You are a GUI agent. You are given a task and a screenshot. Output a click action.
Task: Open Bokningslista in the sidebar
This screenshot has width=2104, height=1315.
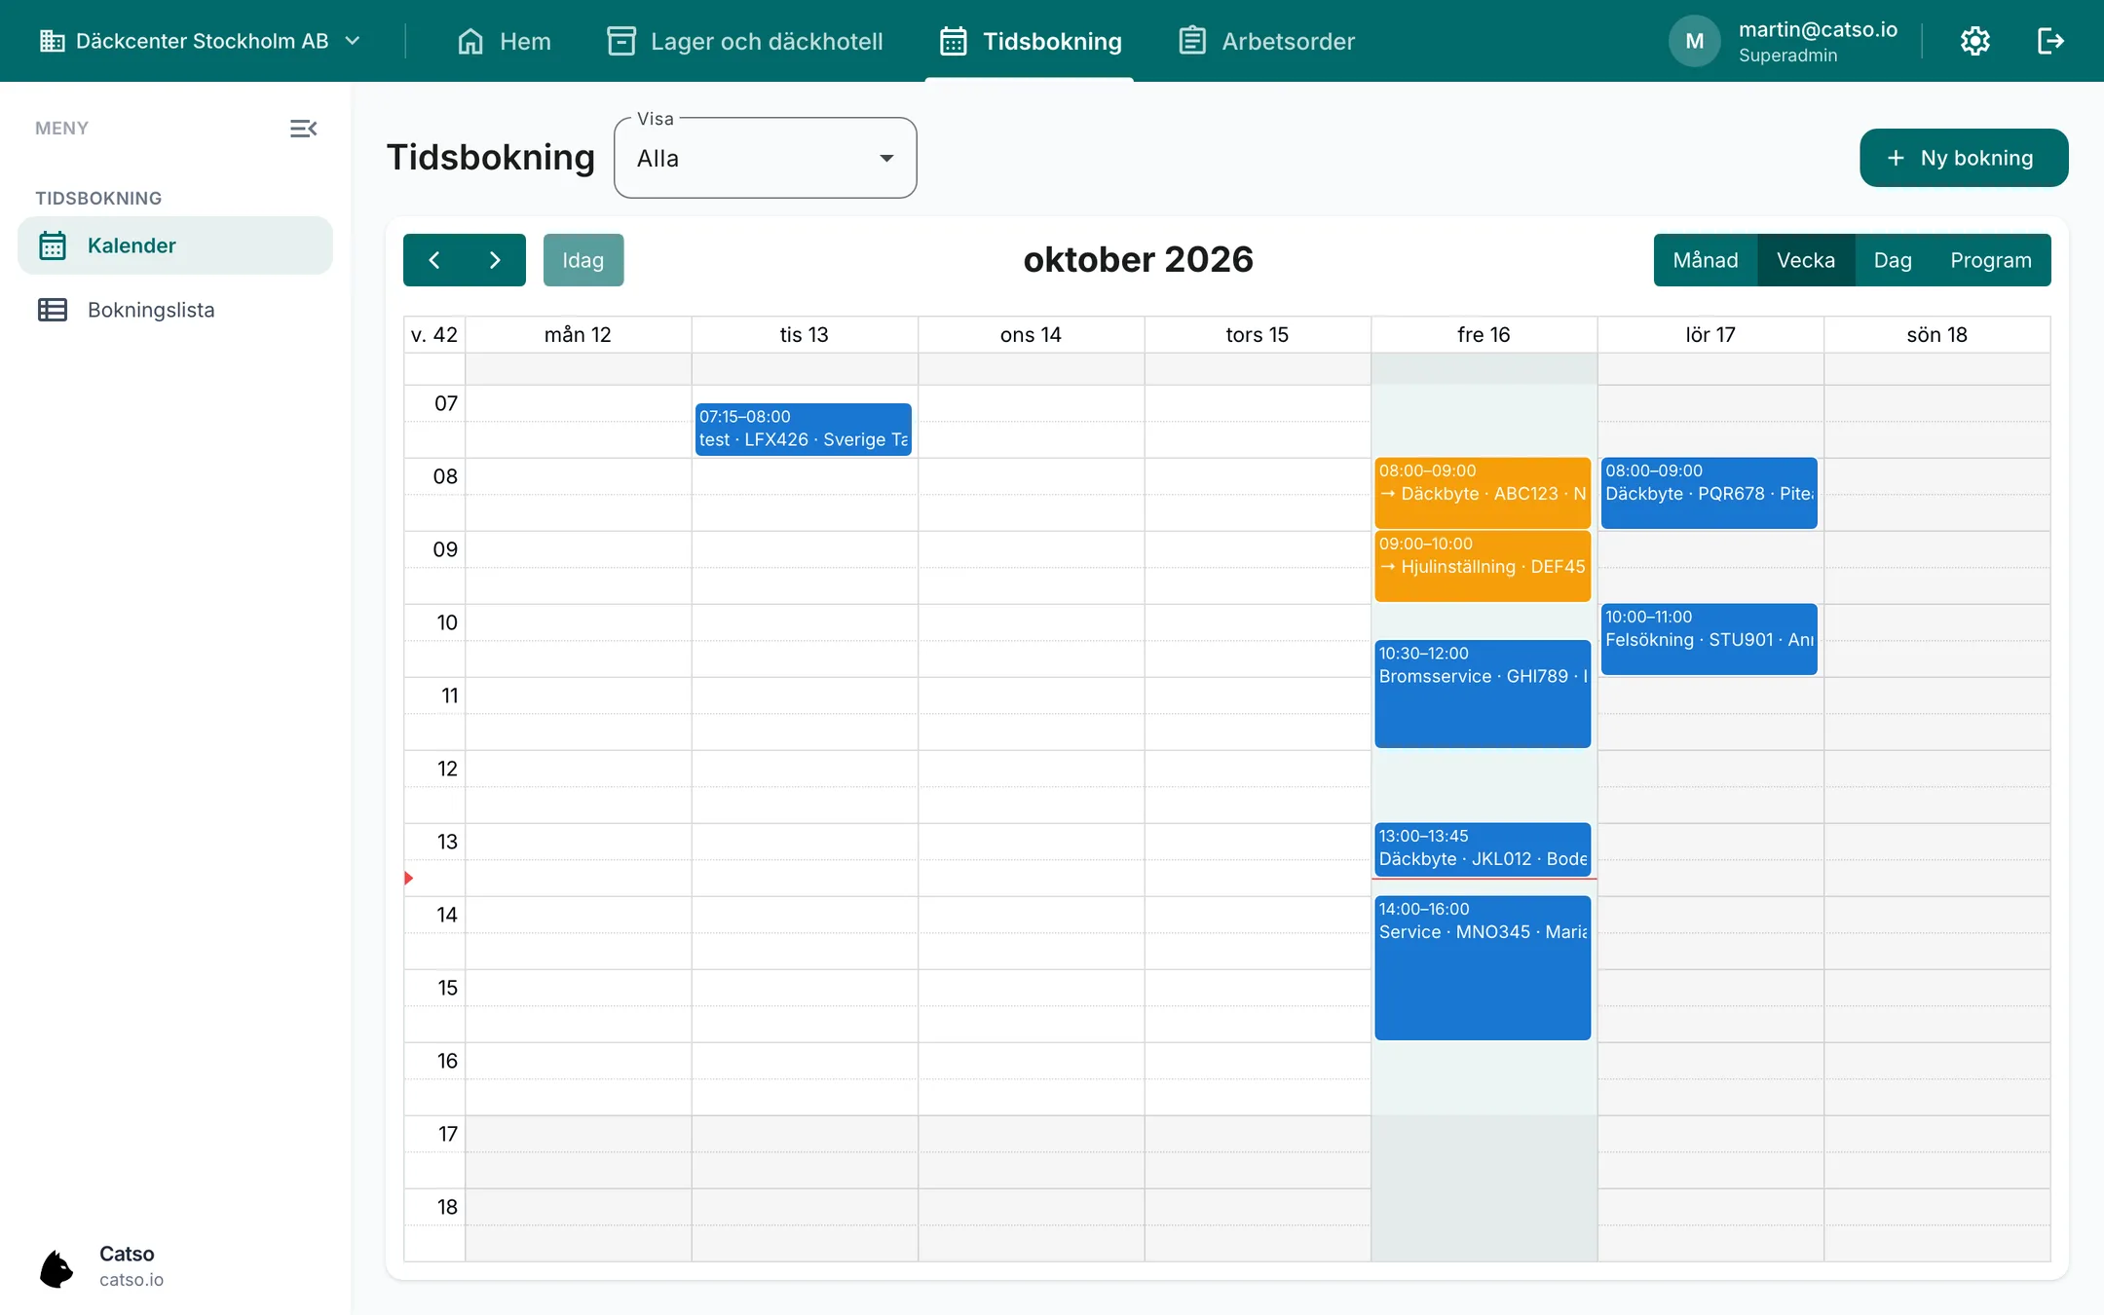[175, 310]
